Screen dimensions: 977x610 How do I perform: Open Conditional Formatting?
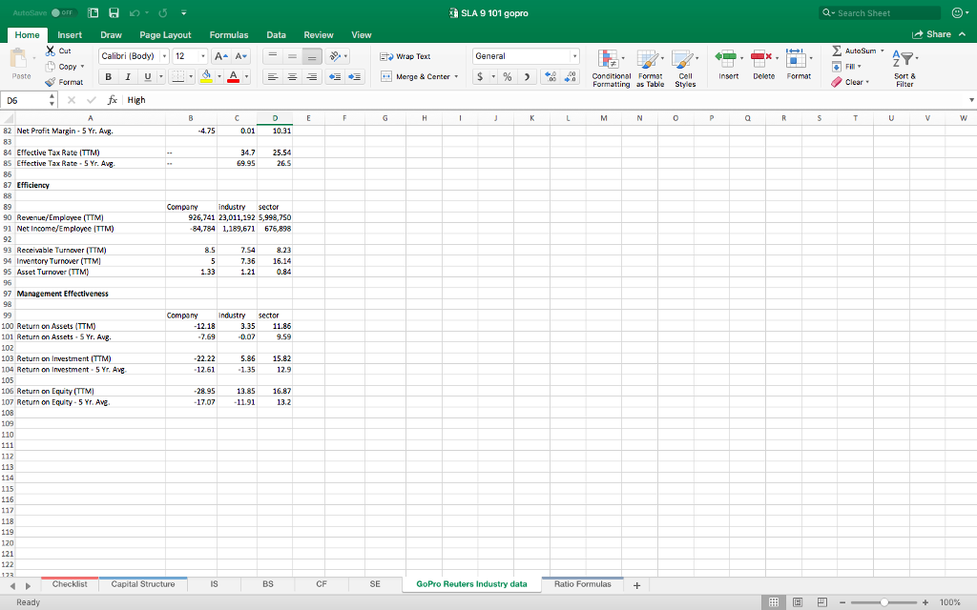click(x=611, y=68)
